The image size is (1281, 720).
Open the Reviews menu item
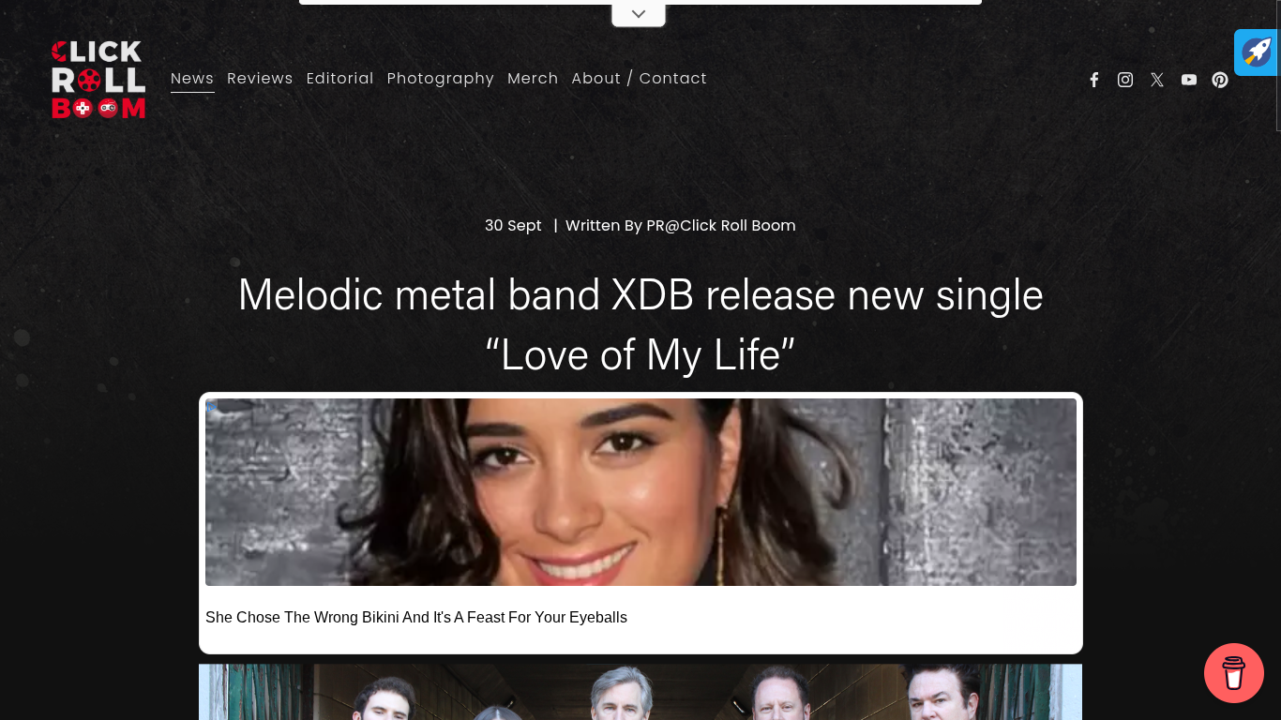260,79
